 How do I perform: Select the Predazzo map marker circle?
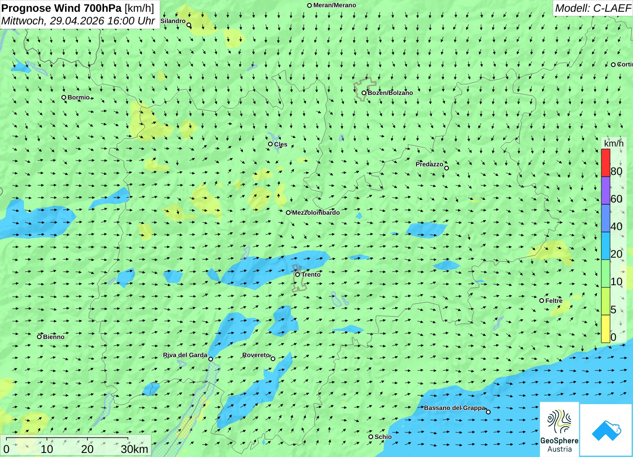coord(447,168)
